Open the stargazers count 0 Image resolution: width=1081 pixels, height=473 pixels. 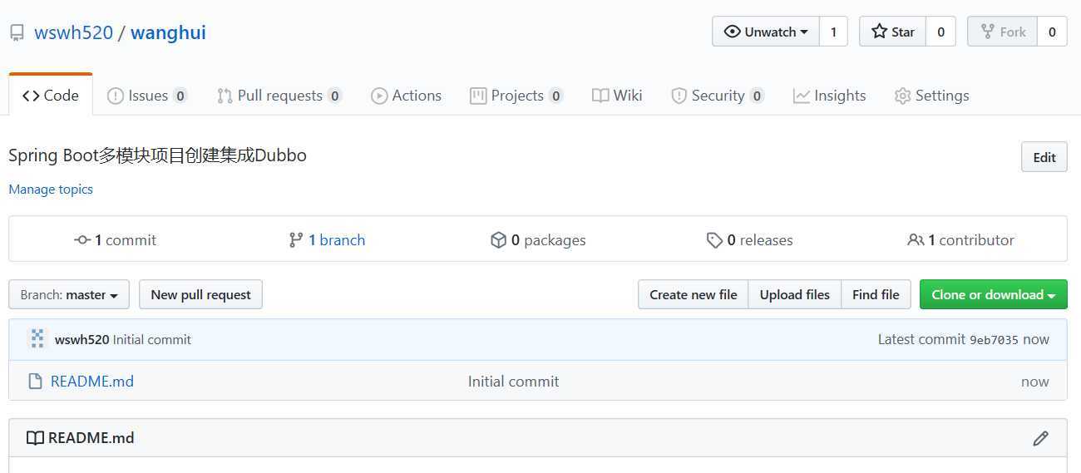click(x=940, y=32)
